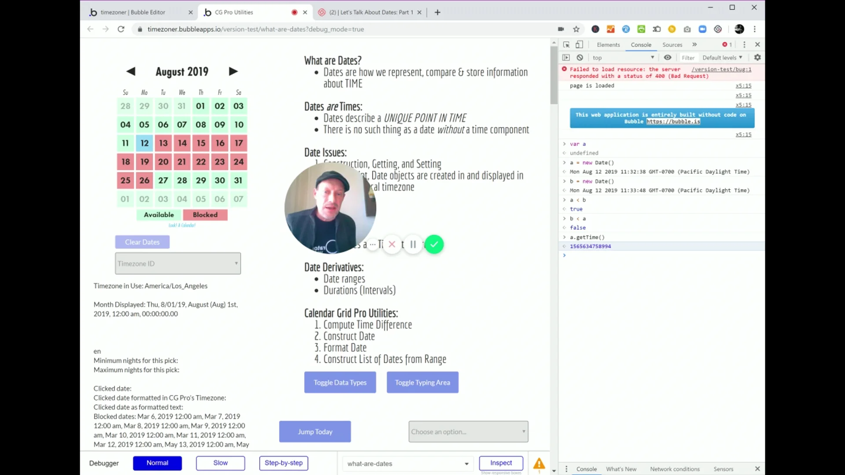This screenshot has width=845, height=475.
Task: Switch to Elements tab
Action: 608,44
